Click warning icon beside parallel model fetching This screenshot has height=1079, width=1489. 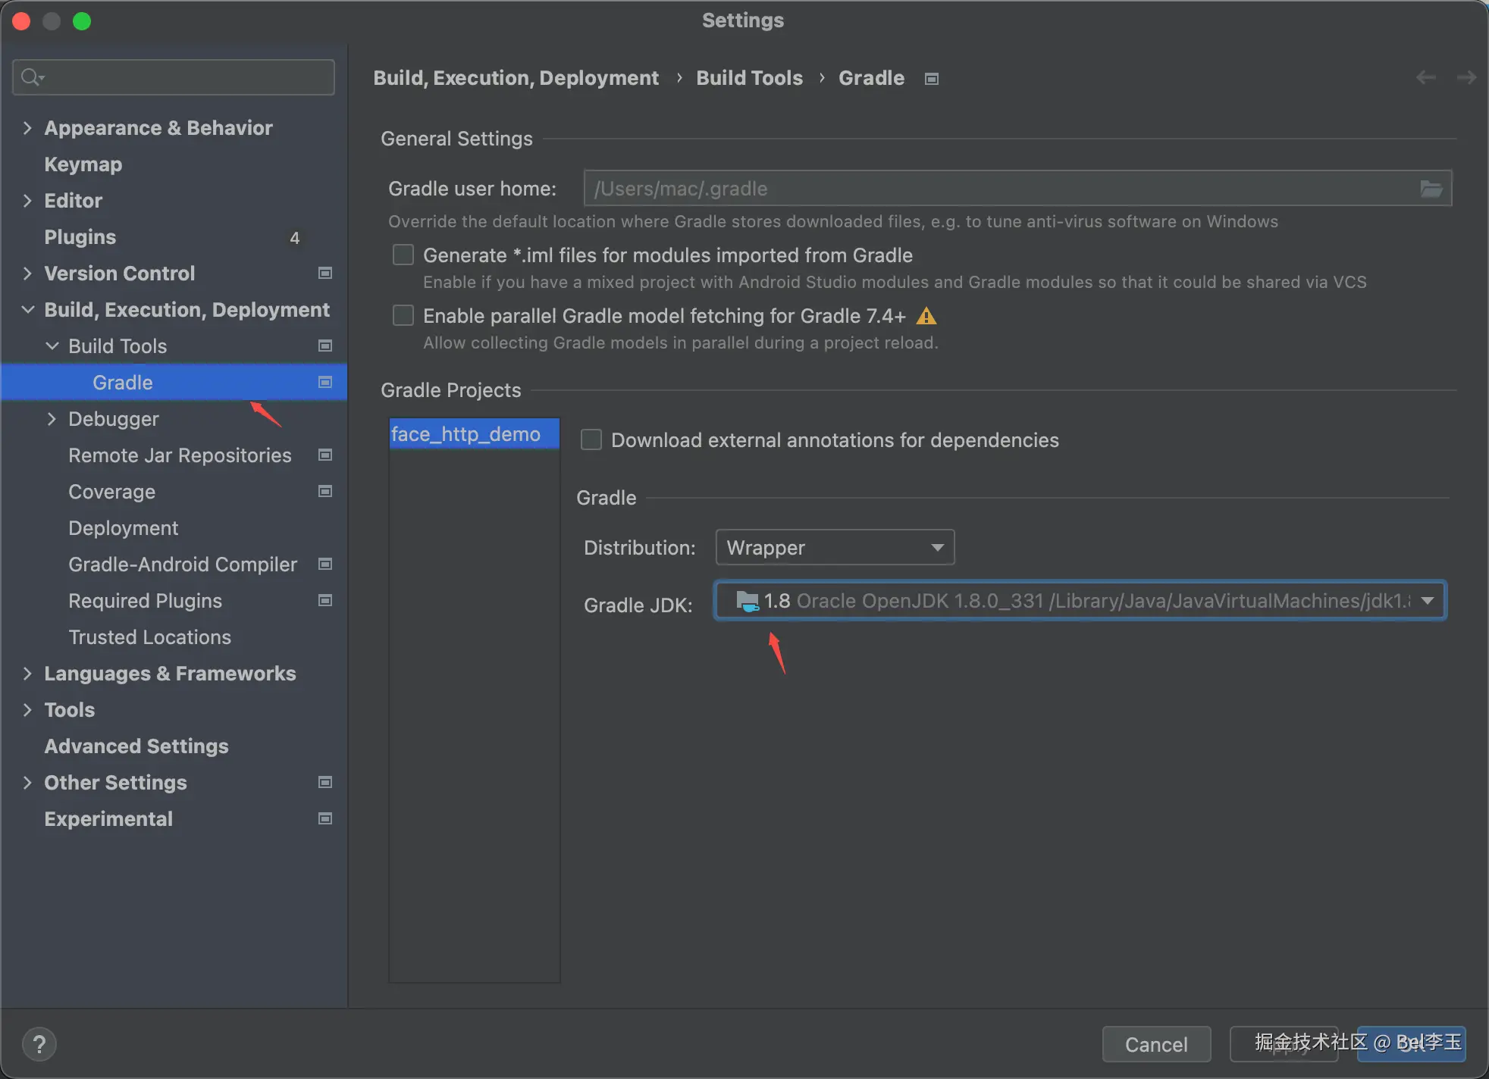[926, 316]
